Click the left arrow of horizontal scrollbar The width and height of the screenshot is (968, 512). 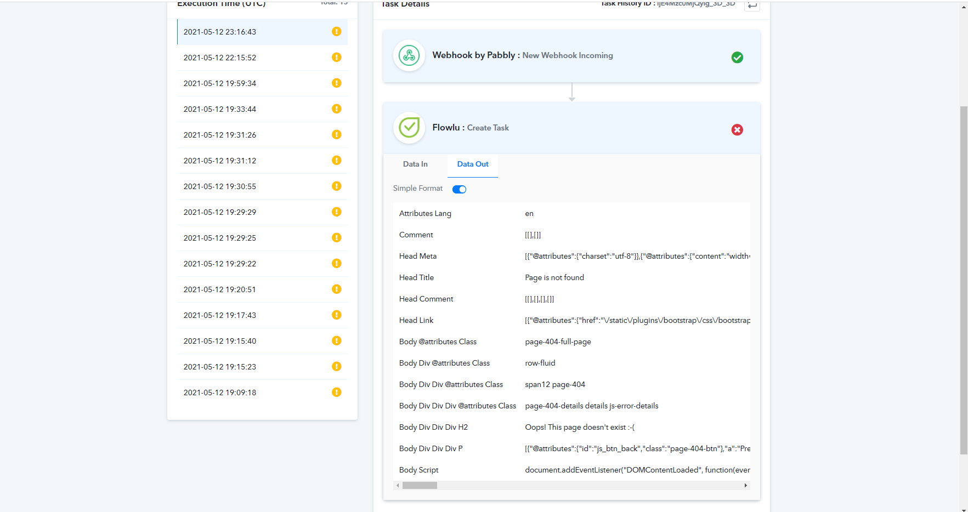pos(398,486)
